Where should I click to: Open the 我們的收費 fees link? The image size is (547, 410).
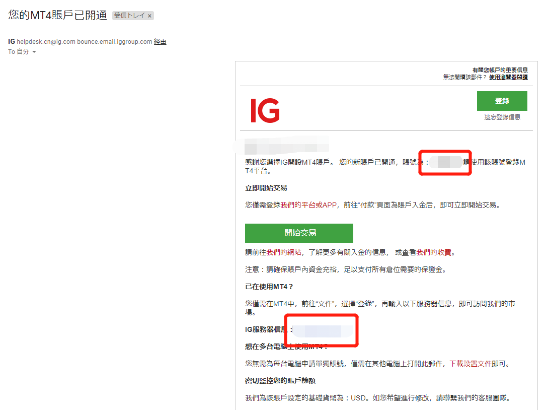click(434, 252)
